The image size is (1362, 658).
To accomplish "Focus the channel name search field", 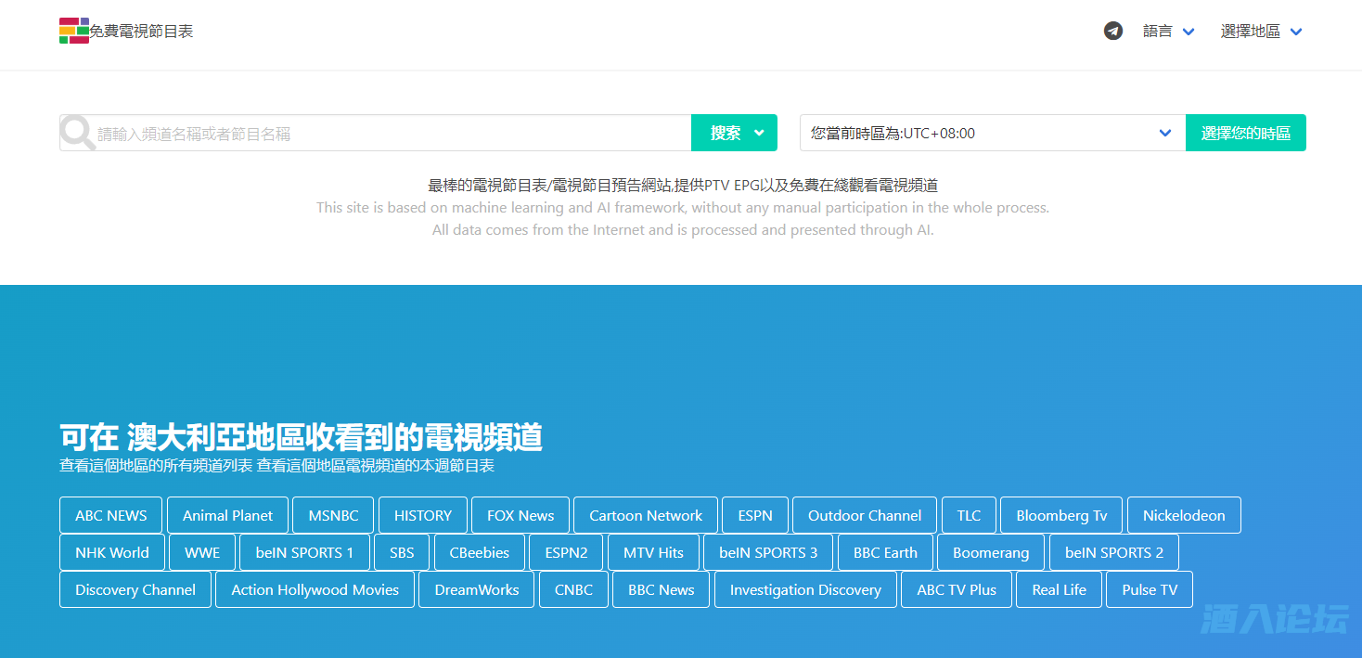I will pos(390,134).
